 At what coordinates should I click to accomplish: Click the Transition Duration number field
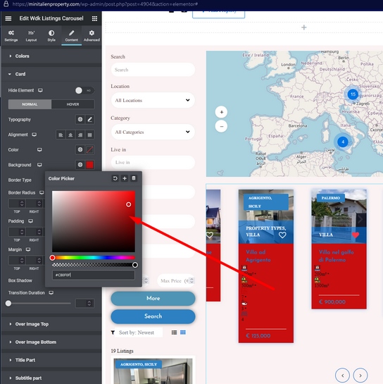tap(84, 304)
